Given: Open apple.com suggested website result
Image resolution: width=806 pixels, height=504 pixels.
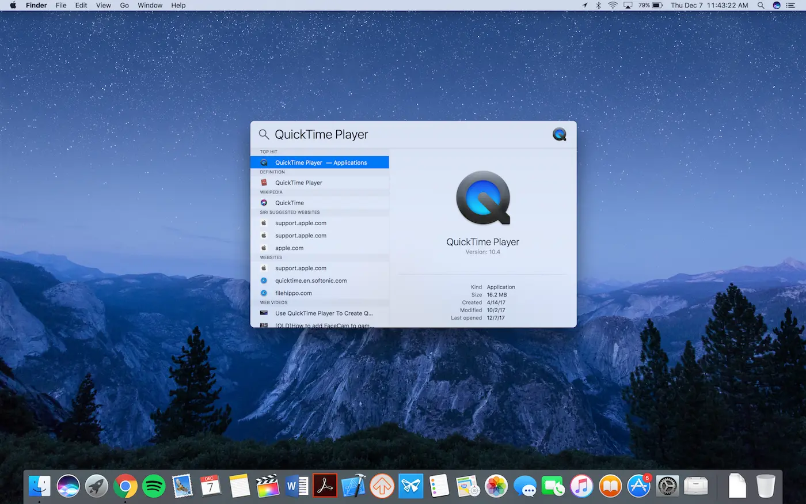Looking at the screenshot, I should point(320,248).
